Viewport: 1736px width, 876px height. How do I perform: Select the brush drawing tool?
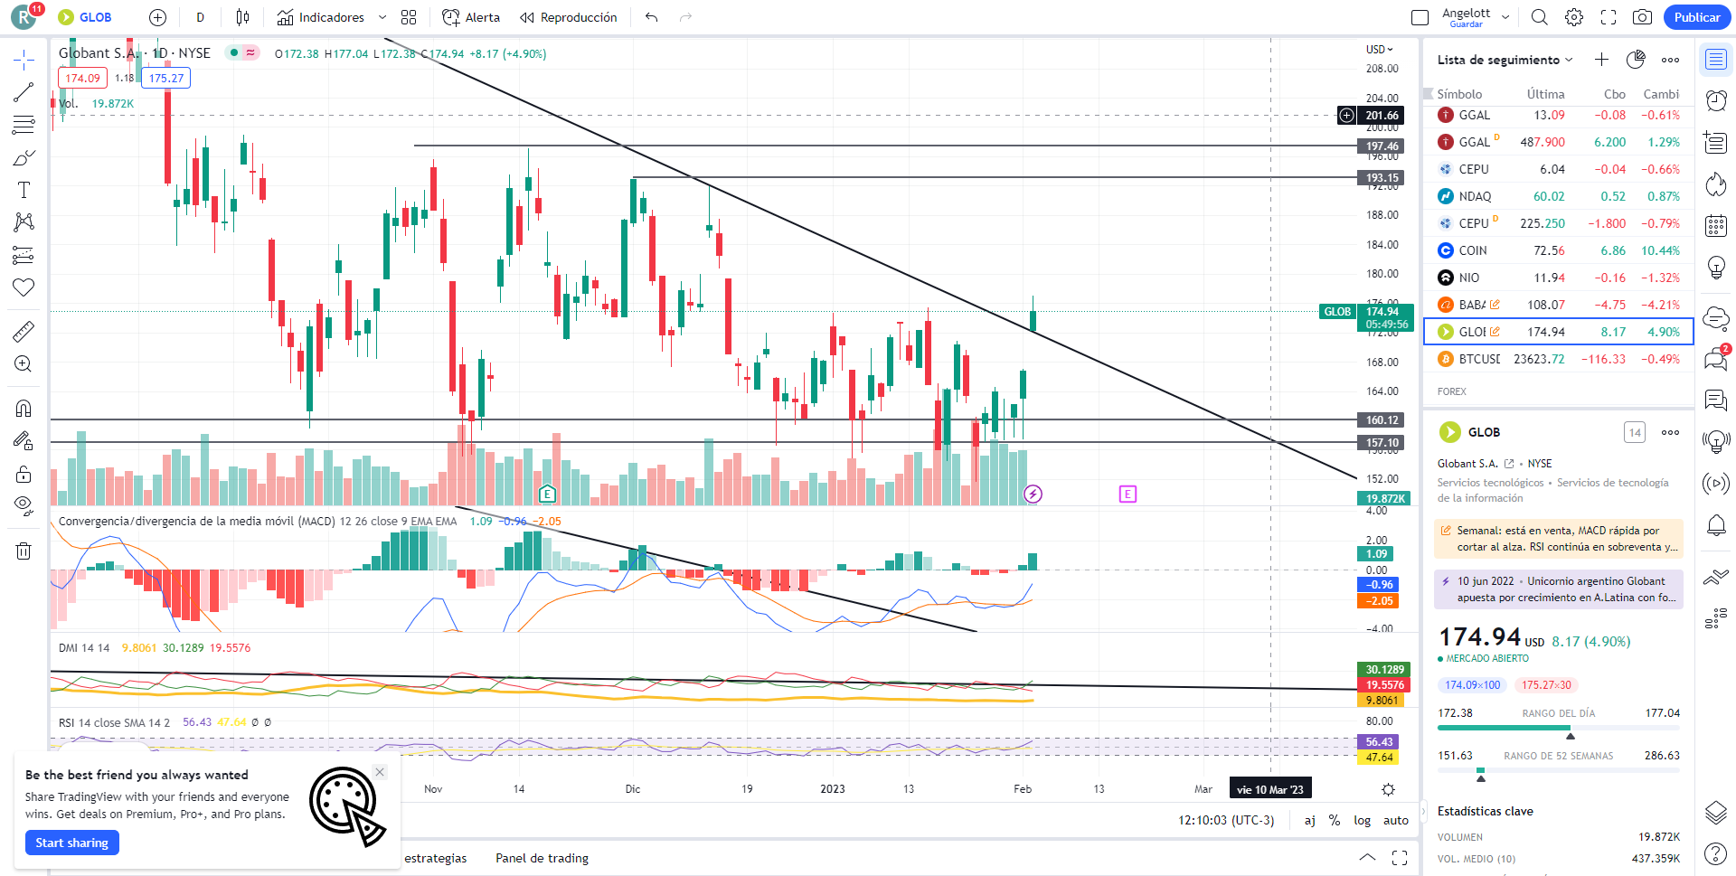point(24,158)
